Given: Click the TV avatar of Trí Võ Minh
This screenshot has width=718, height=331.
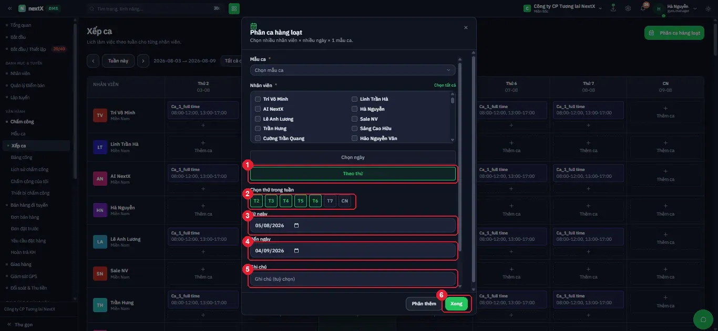Looking at the screenshot, I should coord(100,115).
